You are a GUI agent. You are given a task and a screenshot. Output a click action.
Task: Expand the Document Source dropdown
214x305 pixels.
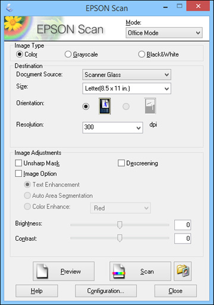pyautogui.click(x=127, y=74)
